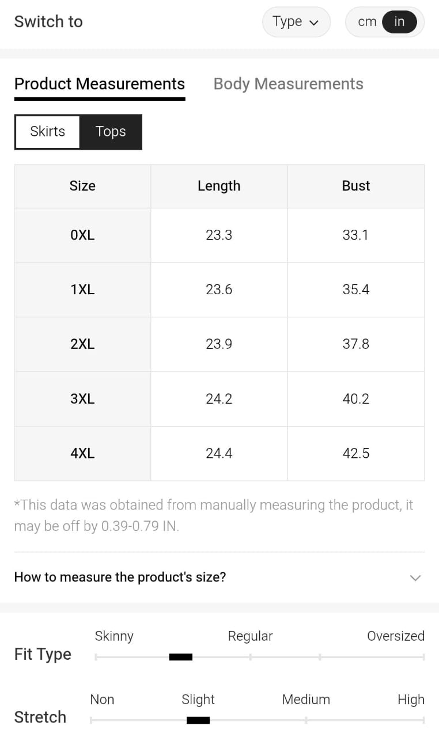Select inches unit toggle
This screenshot has height=737, width=439.
click(399, 22)
